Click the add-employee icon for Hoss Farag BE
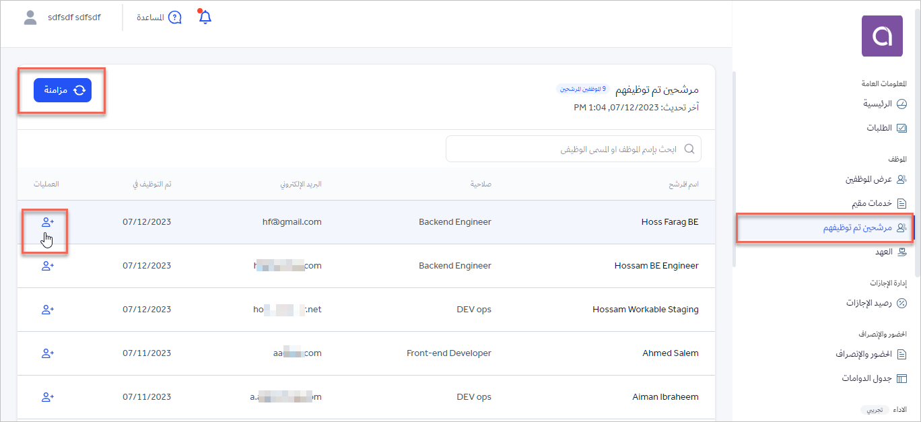The width and height of the screenshot is (921, 422). coord(47,222)
